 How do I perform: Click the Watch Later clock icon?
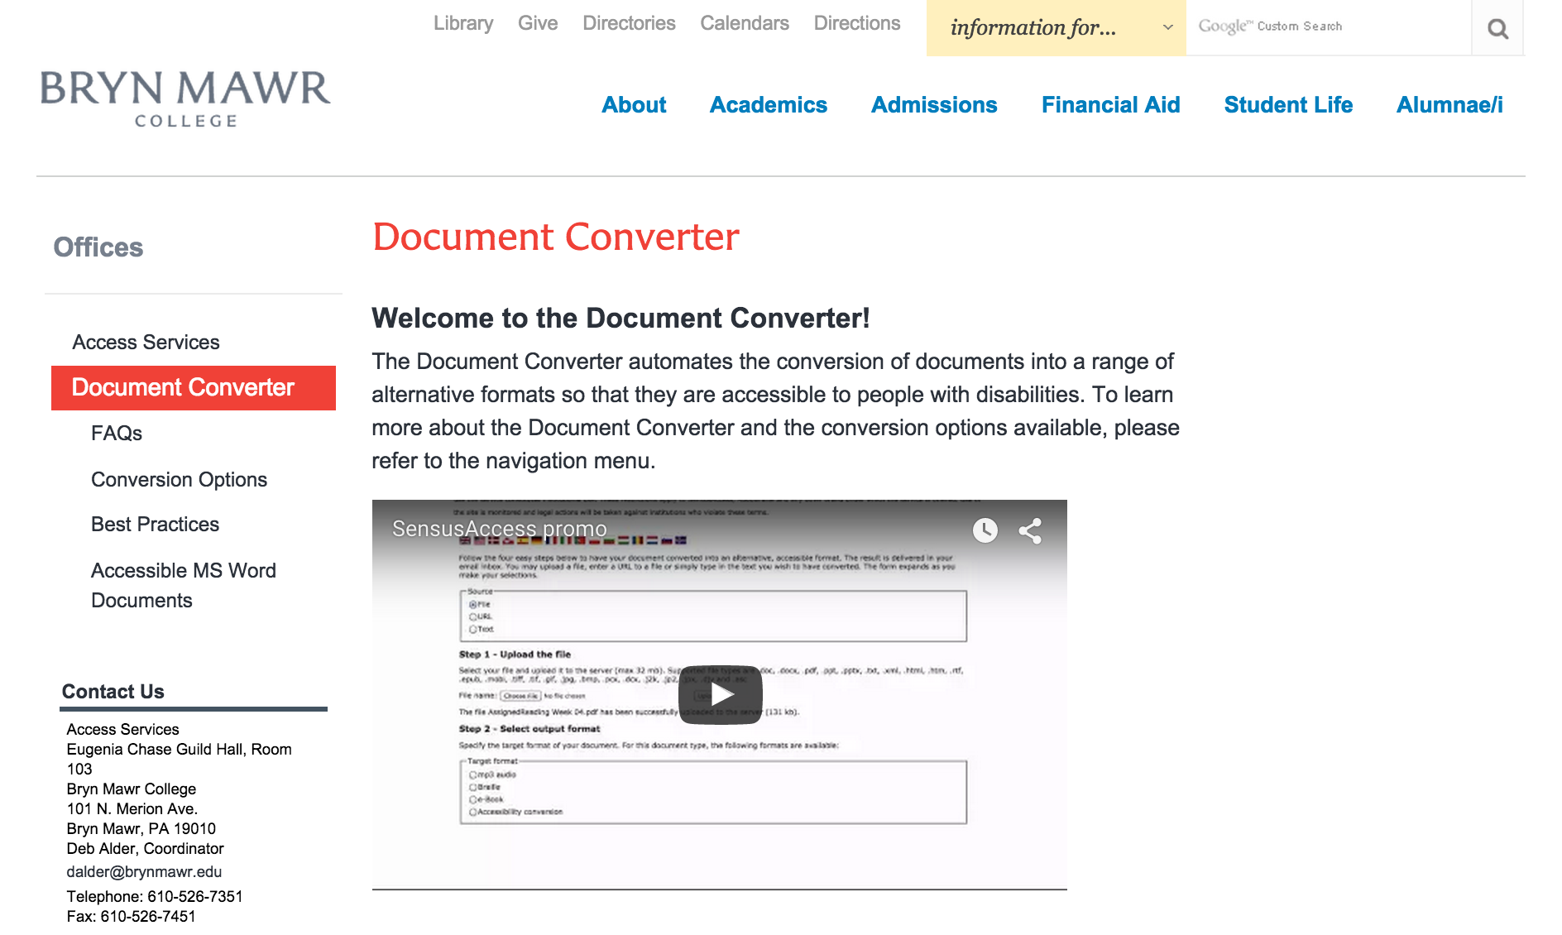tap(985, 530)
